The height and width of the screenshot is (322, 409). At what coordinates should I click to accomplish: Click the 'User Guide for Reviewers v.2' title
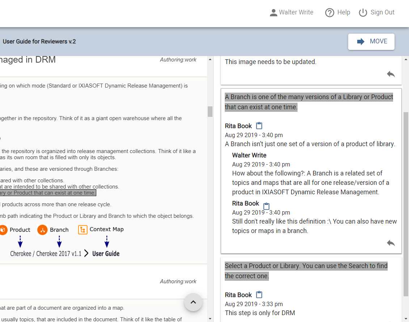point(39,42)
